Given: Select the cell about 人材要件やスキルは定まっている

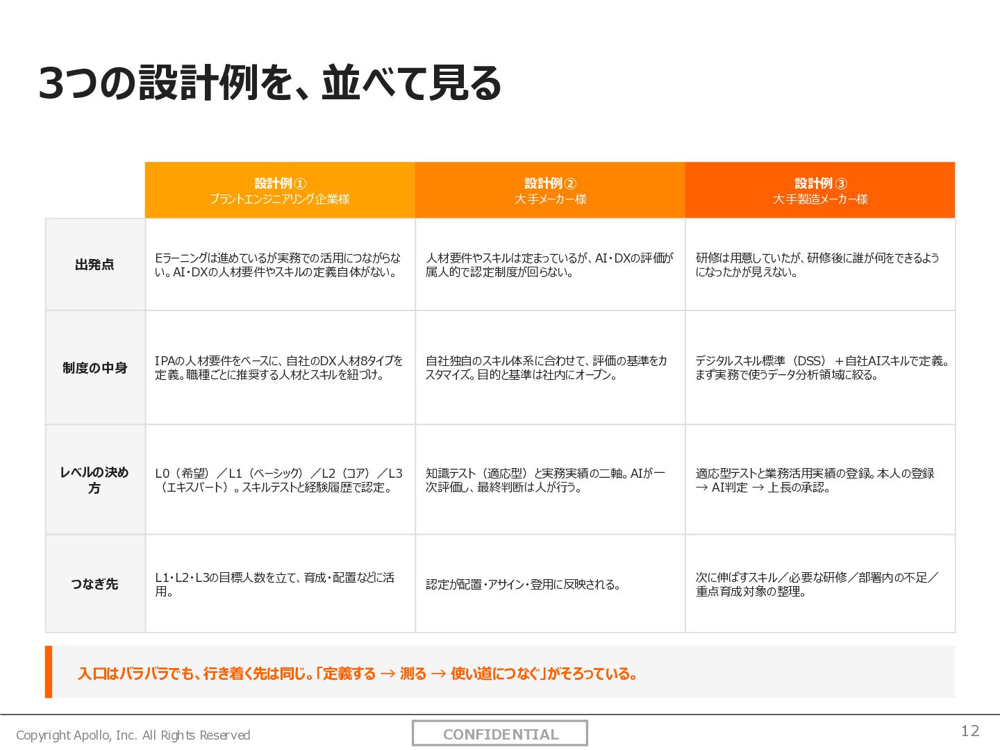Looking at the screenshot, I should 550,265.
